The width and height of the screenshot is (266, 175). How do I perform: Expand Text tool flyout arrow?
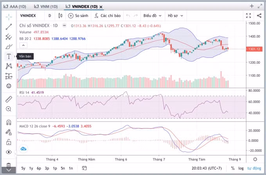point(14,56)
